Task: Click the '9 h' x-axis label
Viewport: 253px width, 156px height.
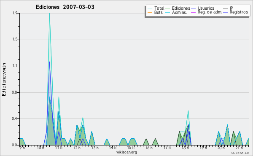Action: coord(22,148)
